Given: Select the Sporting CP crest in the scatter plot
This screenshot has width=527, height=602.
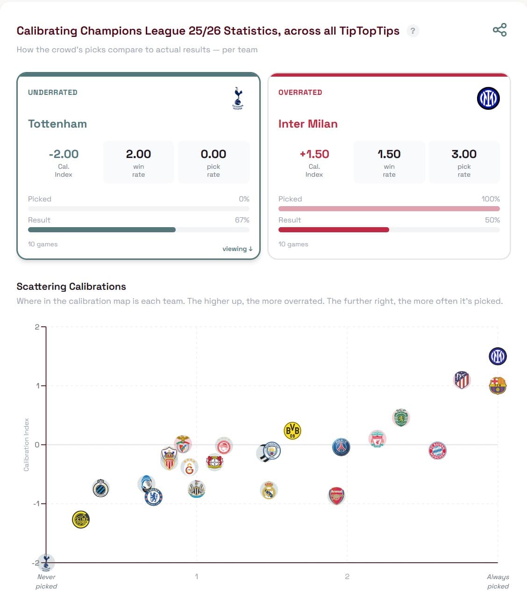Looking at the screenshot, I should (x=401, y=418).
